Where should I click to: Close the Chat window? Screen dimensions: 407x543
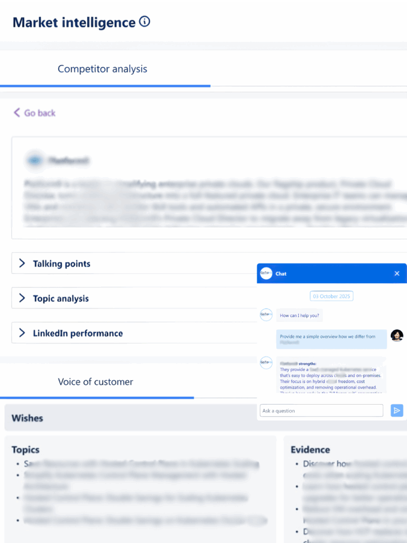(x=397, y=274)
